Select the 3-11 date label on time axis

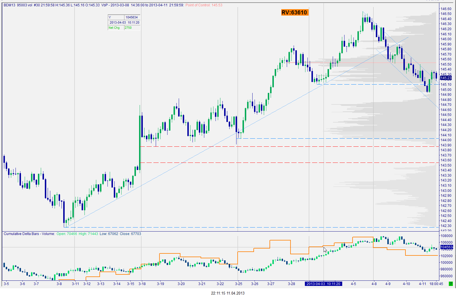point(75,284)
